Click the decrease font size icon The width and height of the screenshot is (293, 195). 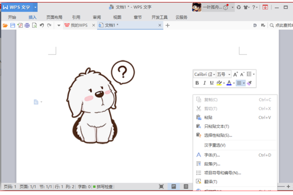[243, 74]
